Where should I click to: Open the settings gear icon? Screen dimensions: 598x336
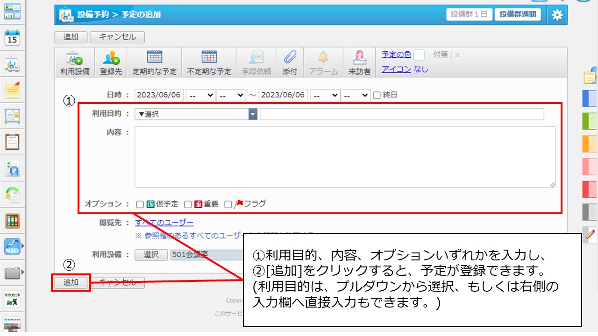(x=557, y=15)
